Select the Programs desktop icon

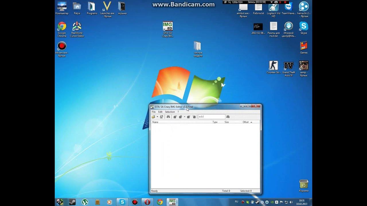(x=92, y=8)
